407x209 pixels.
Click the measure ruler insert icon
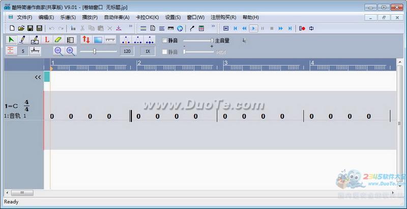click(x=35, y=51)
